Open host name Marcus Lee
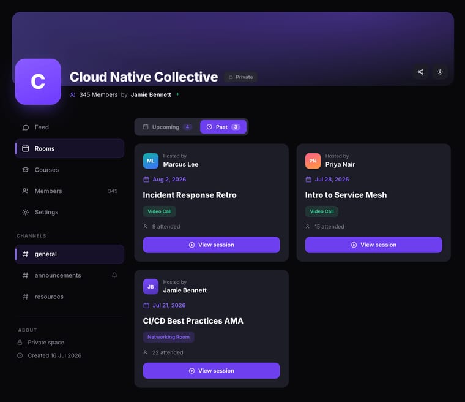The width and height of the screenshot is (465, 402). point(180,164)
